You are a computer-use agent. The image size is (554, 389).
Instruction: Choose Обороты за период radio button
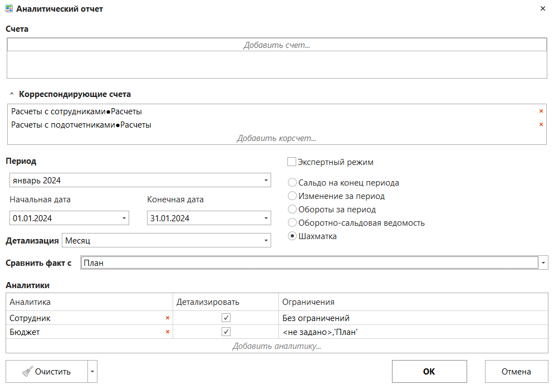tap(292, 210)
